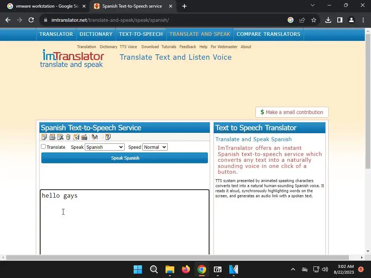The width and height of the screenshot is (371, 278).
Task: Open the Chrome profile icon
Action: click(x=351, y=20)
